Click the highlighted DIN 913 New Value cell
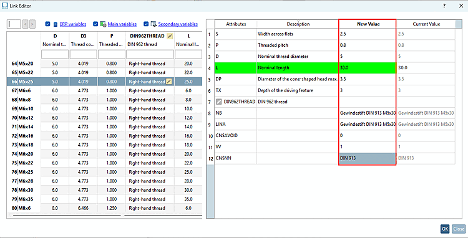The height and width of the screenshot is (238, 468). tap(368, 158)
